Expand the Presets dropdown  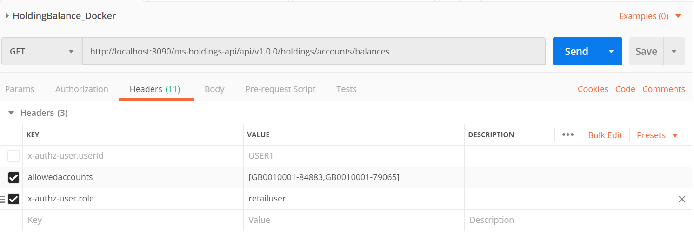click(657, 135)
